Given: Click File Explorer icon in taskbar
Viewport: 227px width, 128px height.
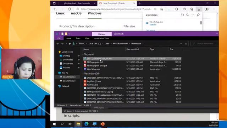Looking at the screenshot, I should click(x=78, y=124).
